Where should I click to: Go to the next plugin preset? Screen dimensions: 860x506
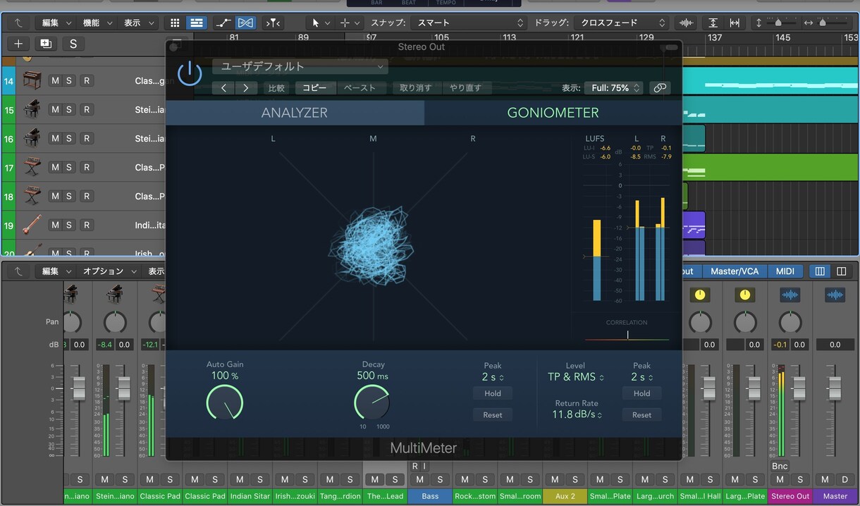(x=245, y=88)
